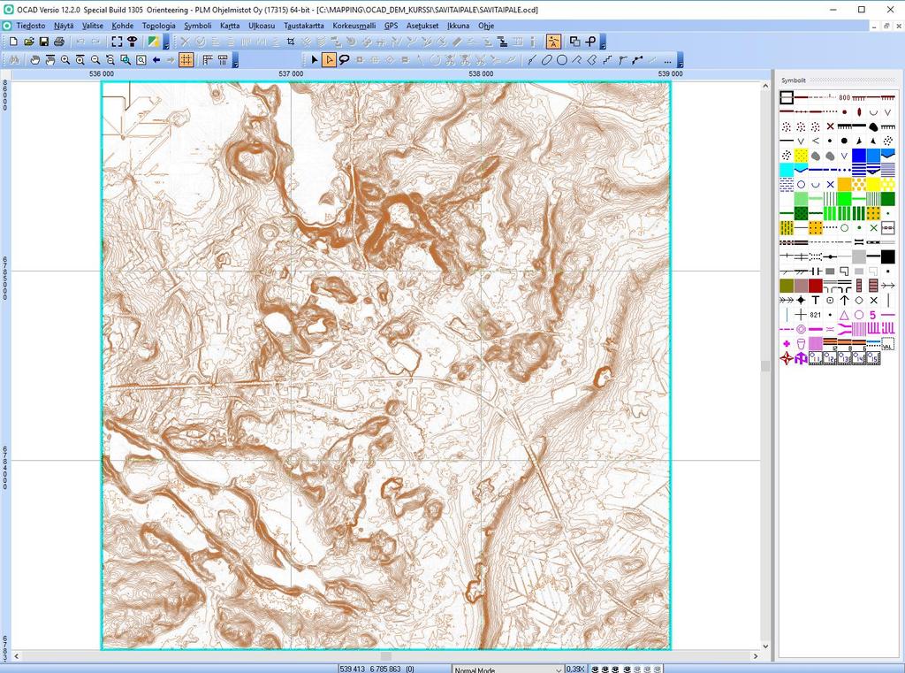Select the bright green vegetation symbol swatch
This screenshot has height=673, width=905.
click(x=844, y=199)
